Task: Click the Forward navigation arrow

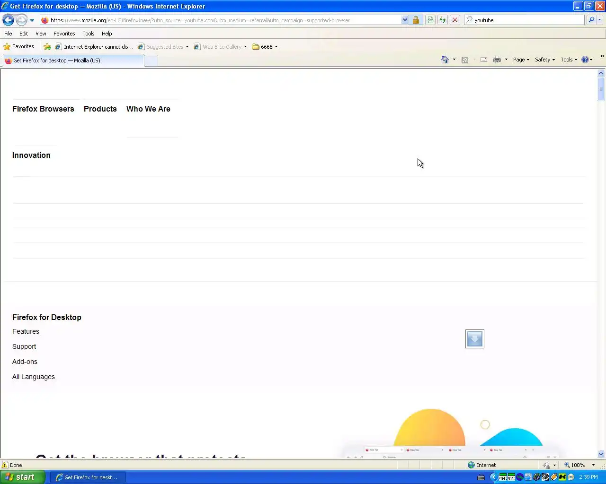Action: (x=21, y=20)
